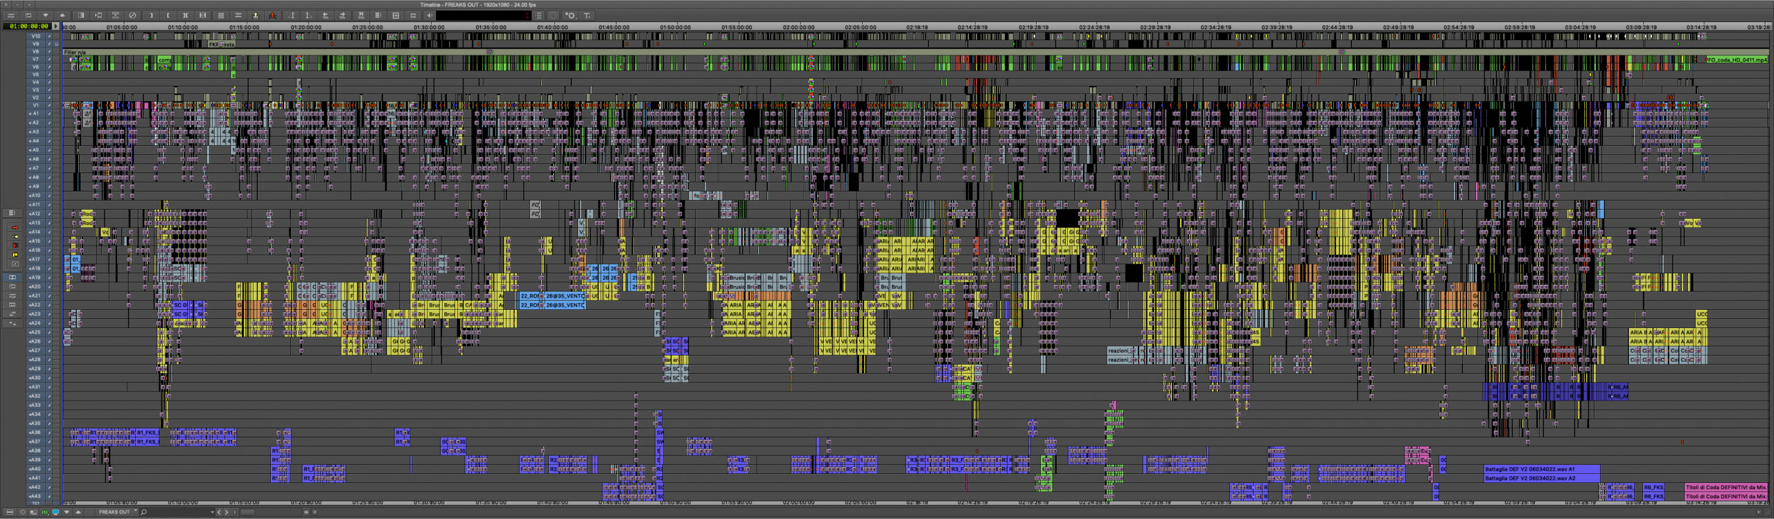Click the Remove Effect icon
Viewport: 1774px width, 519px height.
132,15
